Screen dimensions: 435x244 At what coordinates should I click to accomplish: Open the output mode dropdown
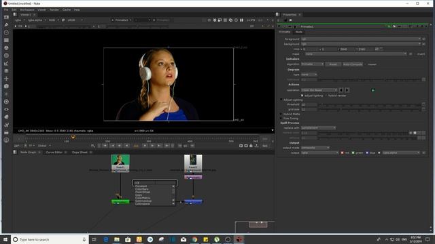tap(315, 148)
